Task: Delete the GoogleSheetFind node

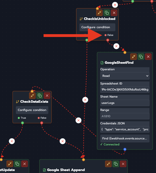Action: [148, 57]
